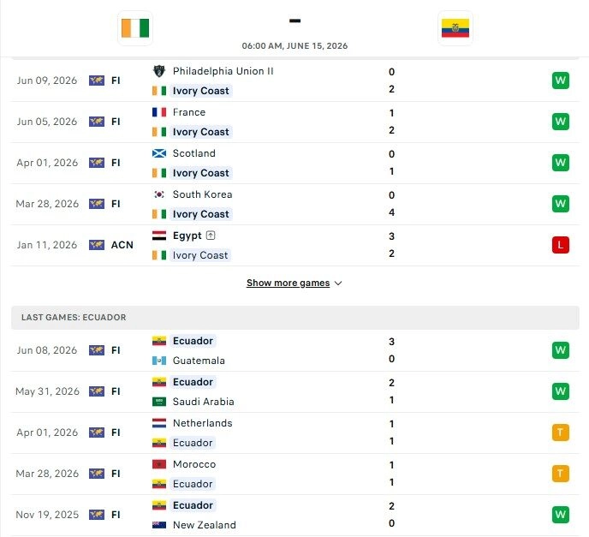The height and width of the screenshot is (537, 589).
Task: Open the Ecuador vs Guatemala match row score
Action: click(x=391, y=350)
